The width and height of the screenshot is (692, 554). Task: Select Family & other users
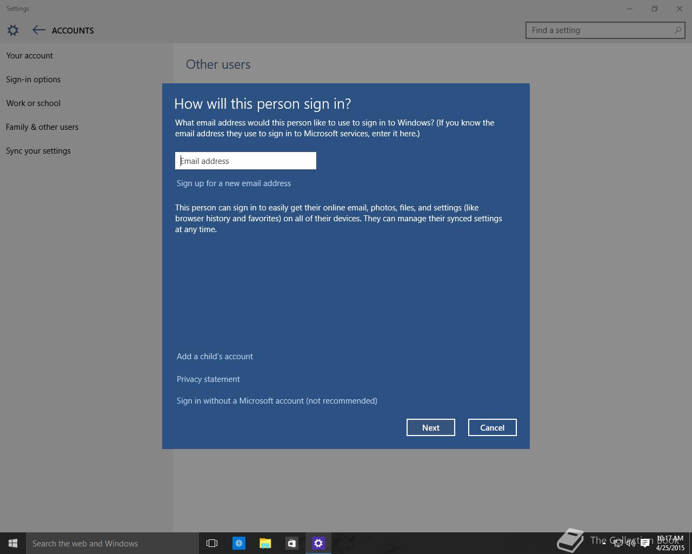pyautogui.click(x=42, y=127)
